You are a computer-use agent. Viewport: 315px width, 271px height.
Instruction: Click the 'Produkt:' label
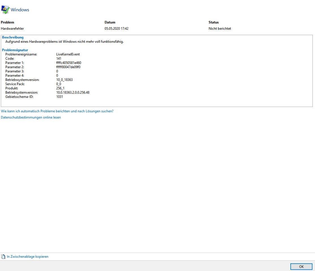12,88
